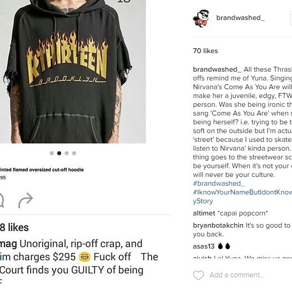Click the RTHIRTEEN hoodie photo
The width and height of the screenshot is (292, 290).
pos(73,72)
